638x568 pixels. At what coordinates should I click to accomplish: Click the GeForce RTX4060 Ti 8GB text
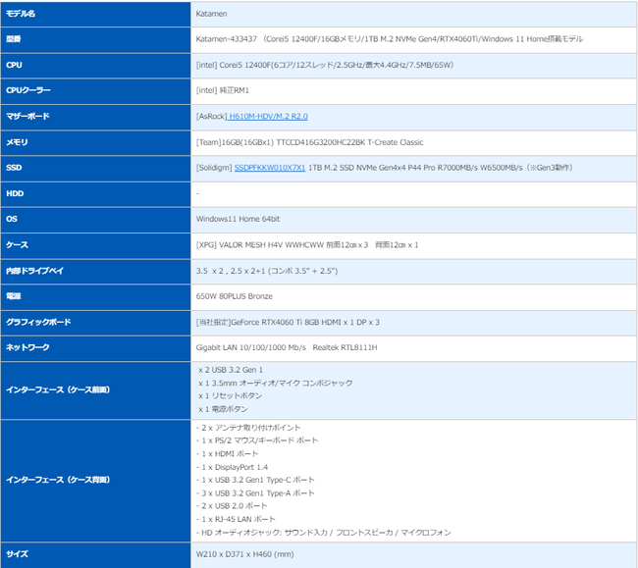point(288,322)
